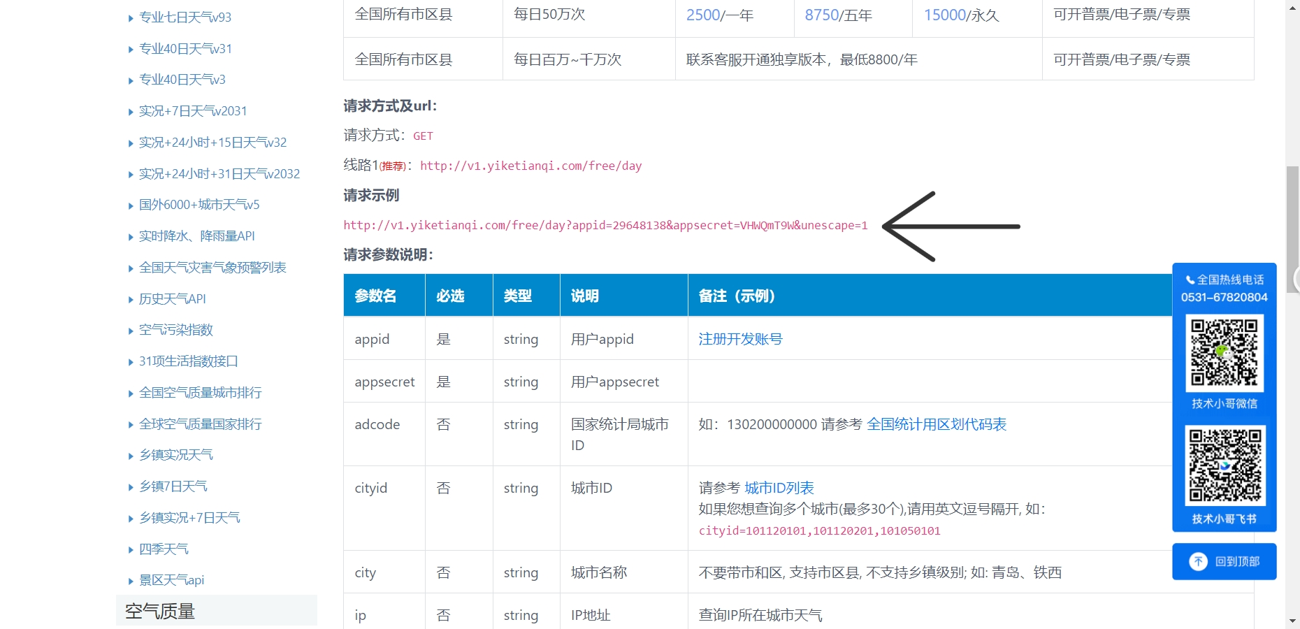This screenshot has height=629, width=1300.
Task: Click the GET request method text
Action: point(424,136)
